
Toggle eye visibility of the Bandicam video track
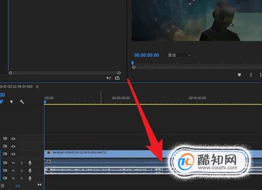pos(13,154)
